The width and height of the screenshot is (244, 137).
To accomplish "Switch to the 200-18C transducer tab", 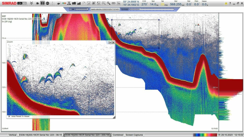I will tap(87, 135).
